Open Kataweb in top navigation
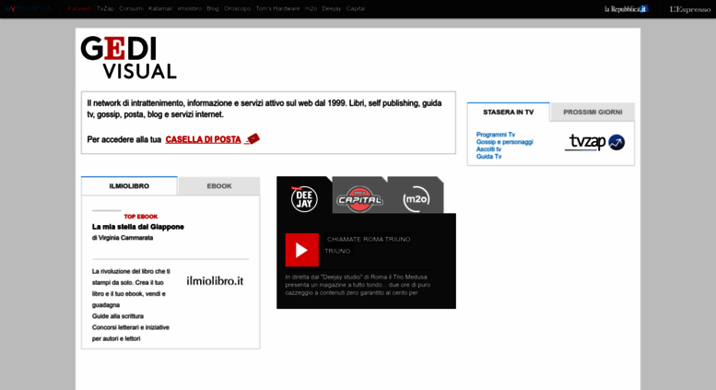The image size is (716, 390). [x=79, y=8]
